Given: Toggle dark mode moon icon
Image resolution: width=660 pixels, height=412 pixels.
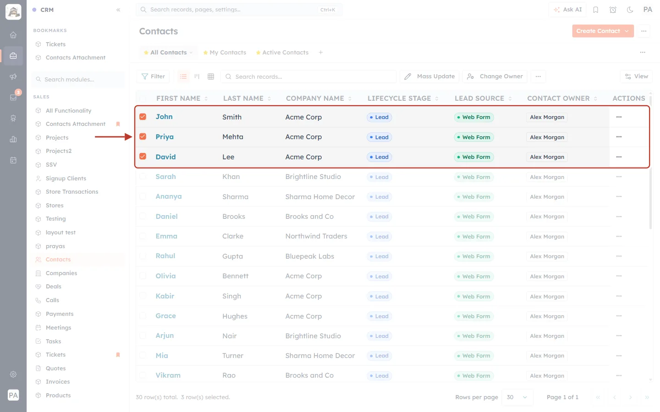Looking at the screenshot, I should click(630, 10).
